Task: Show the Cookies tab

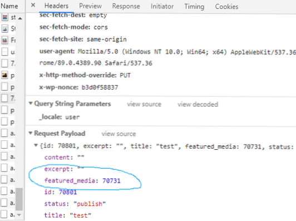Action: (226, 7)
